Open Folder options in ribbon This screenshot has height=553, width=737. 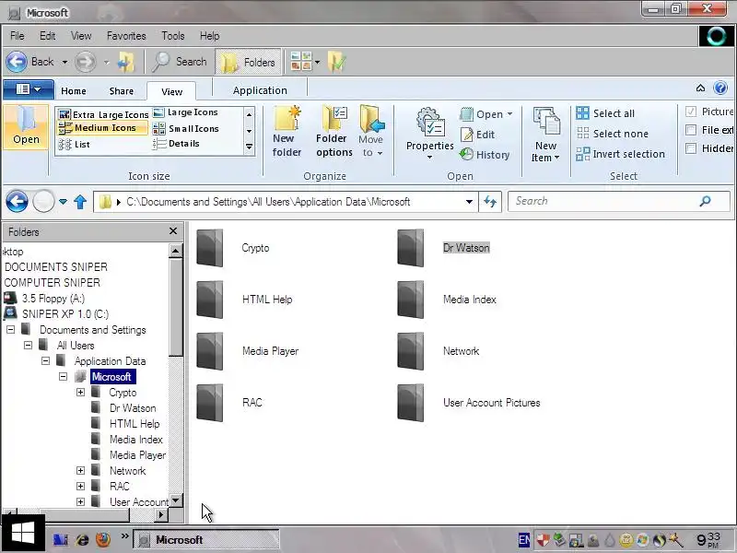(x=334, y=132)
